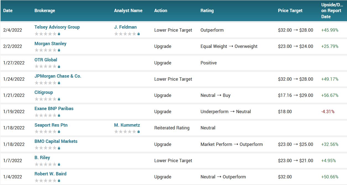Image resolution: width=347 pixels, height=185 pixels.
Task: Click lock icon under Robert W. Baird
Action: tap(59, 181)
